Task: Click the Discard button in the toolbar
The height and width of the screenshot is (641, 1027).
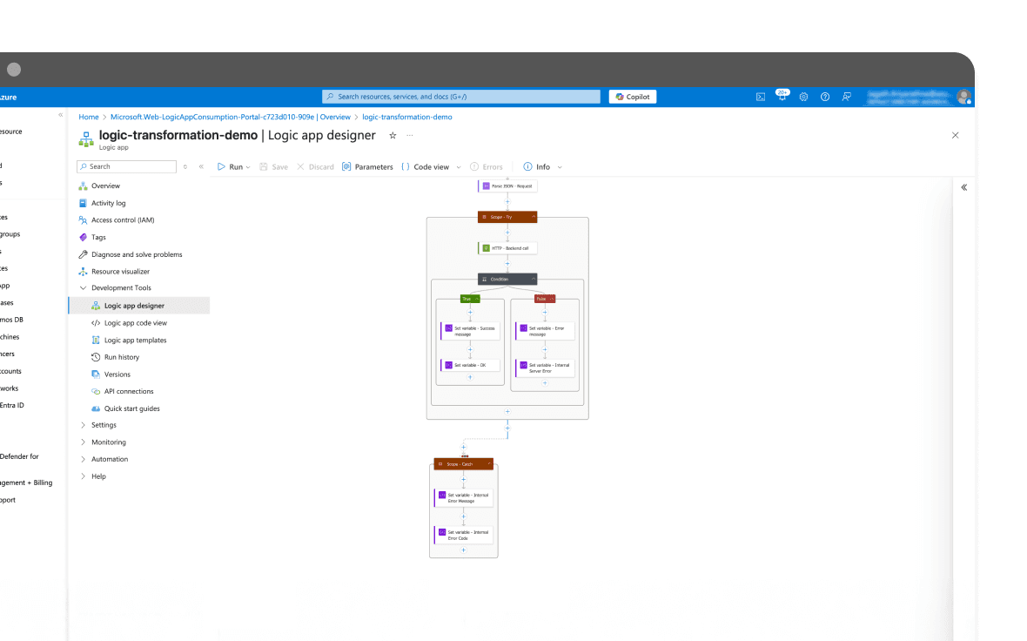Action: coord(316,166)
